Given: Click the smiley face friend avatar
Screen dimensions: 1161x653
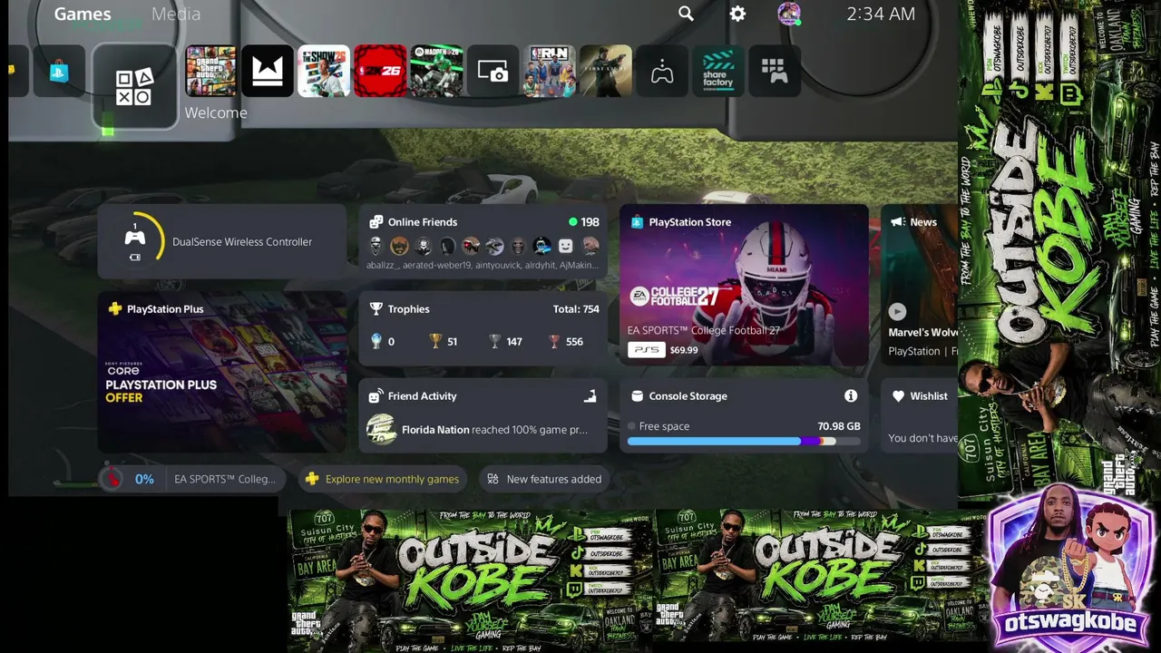Looking at the screenshot, I should click(x=565, y=246).
